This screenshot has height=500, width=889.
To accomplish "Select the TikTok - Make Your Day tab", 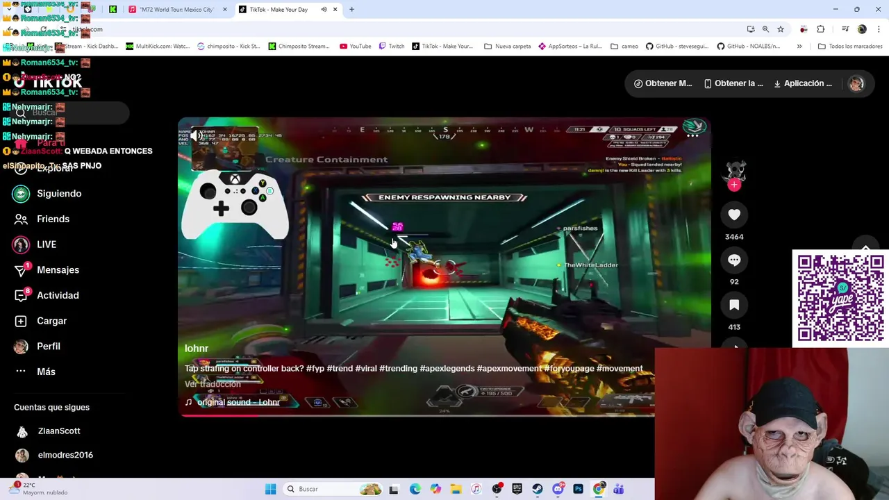I will point(288,10).
